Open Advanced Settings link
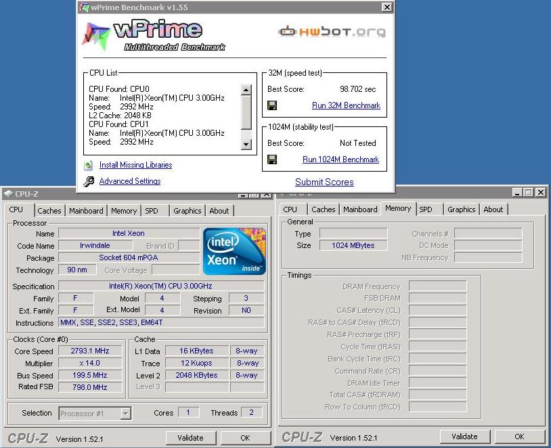 click(x=130, y=181)
